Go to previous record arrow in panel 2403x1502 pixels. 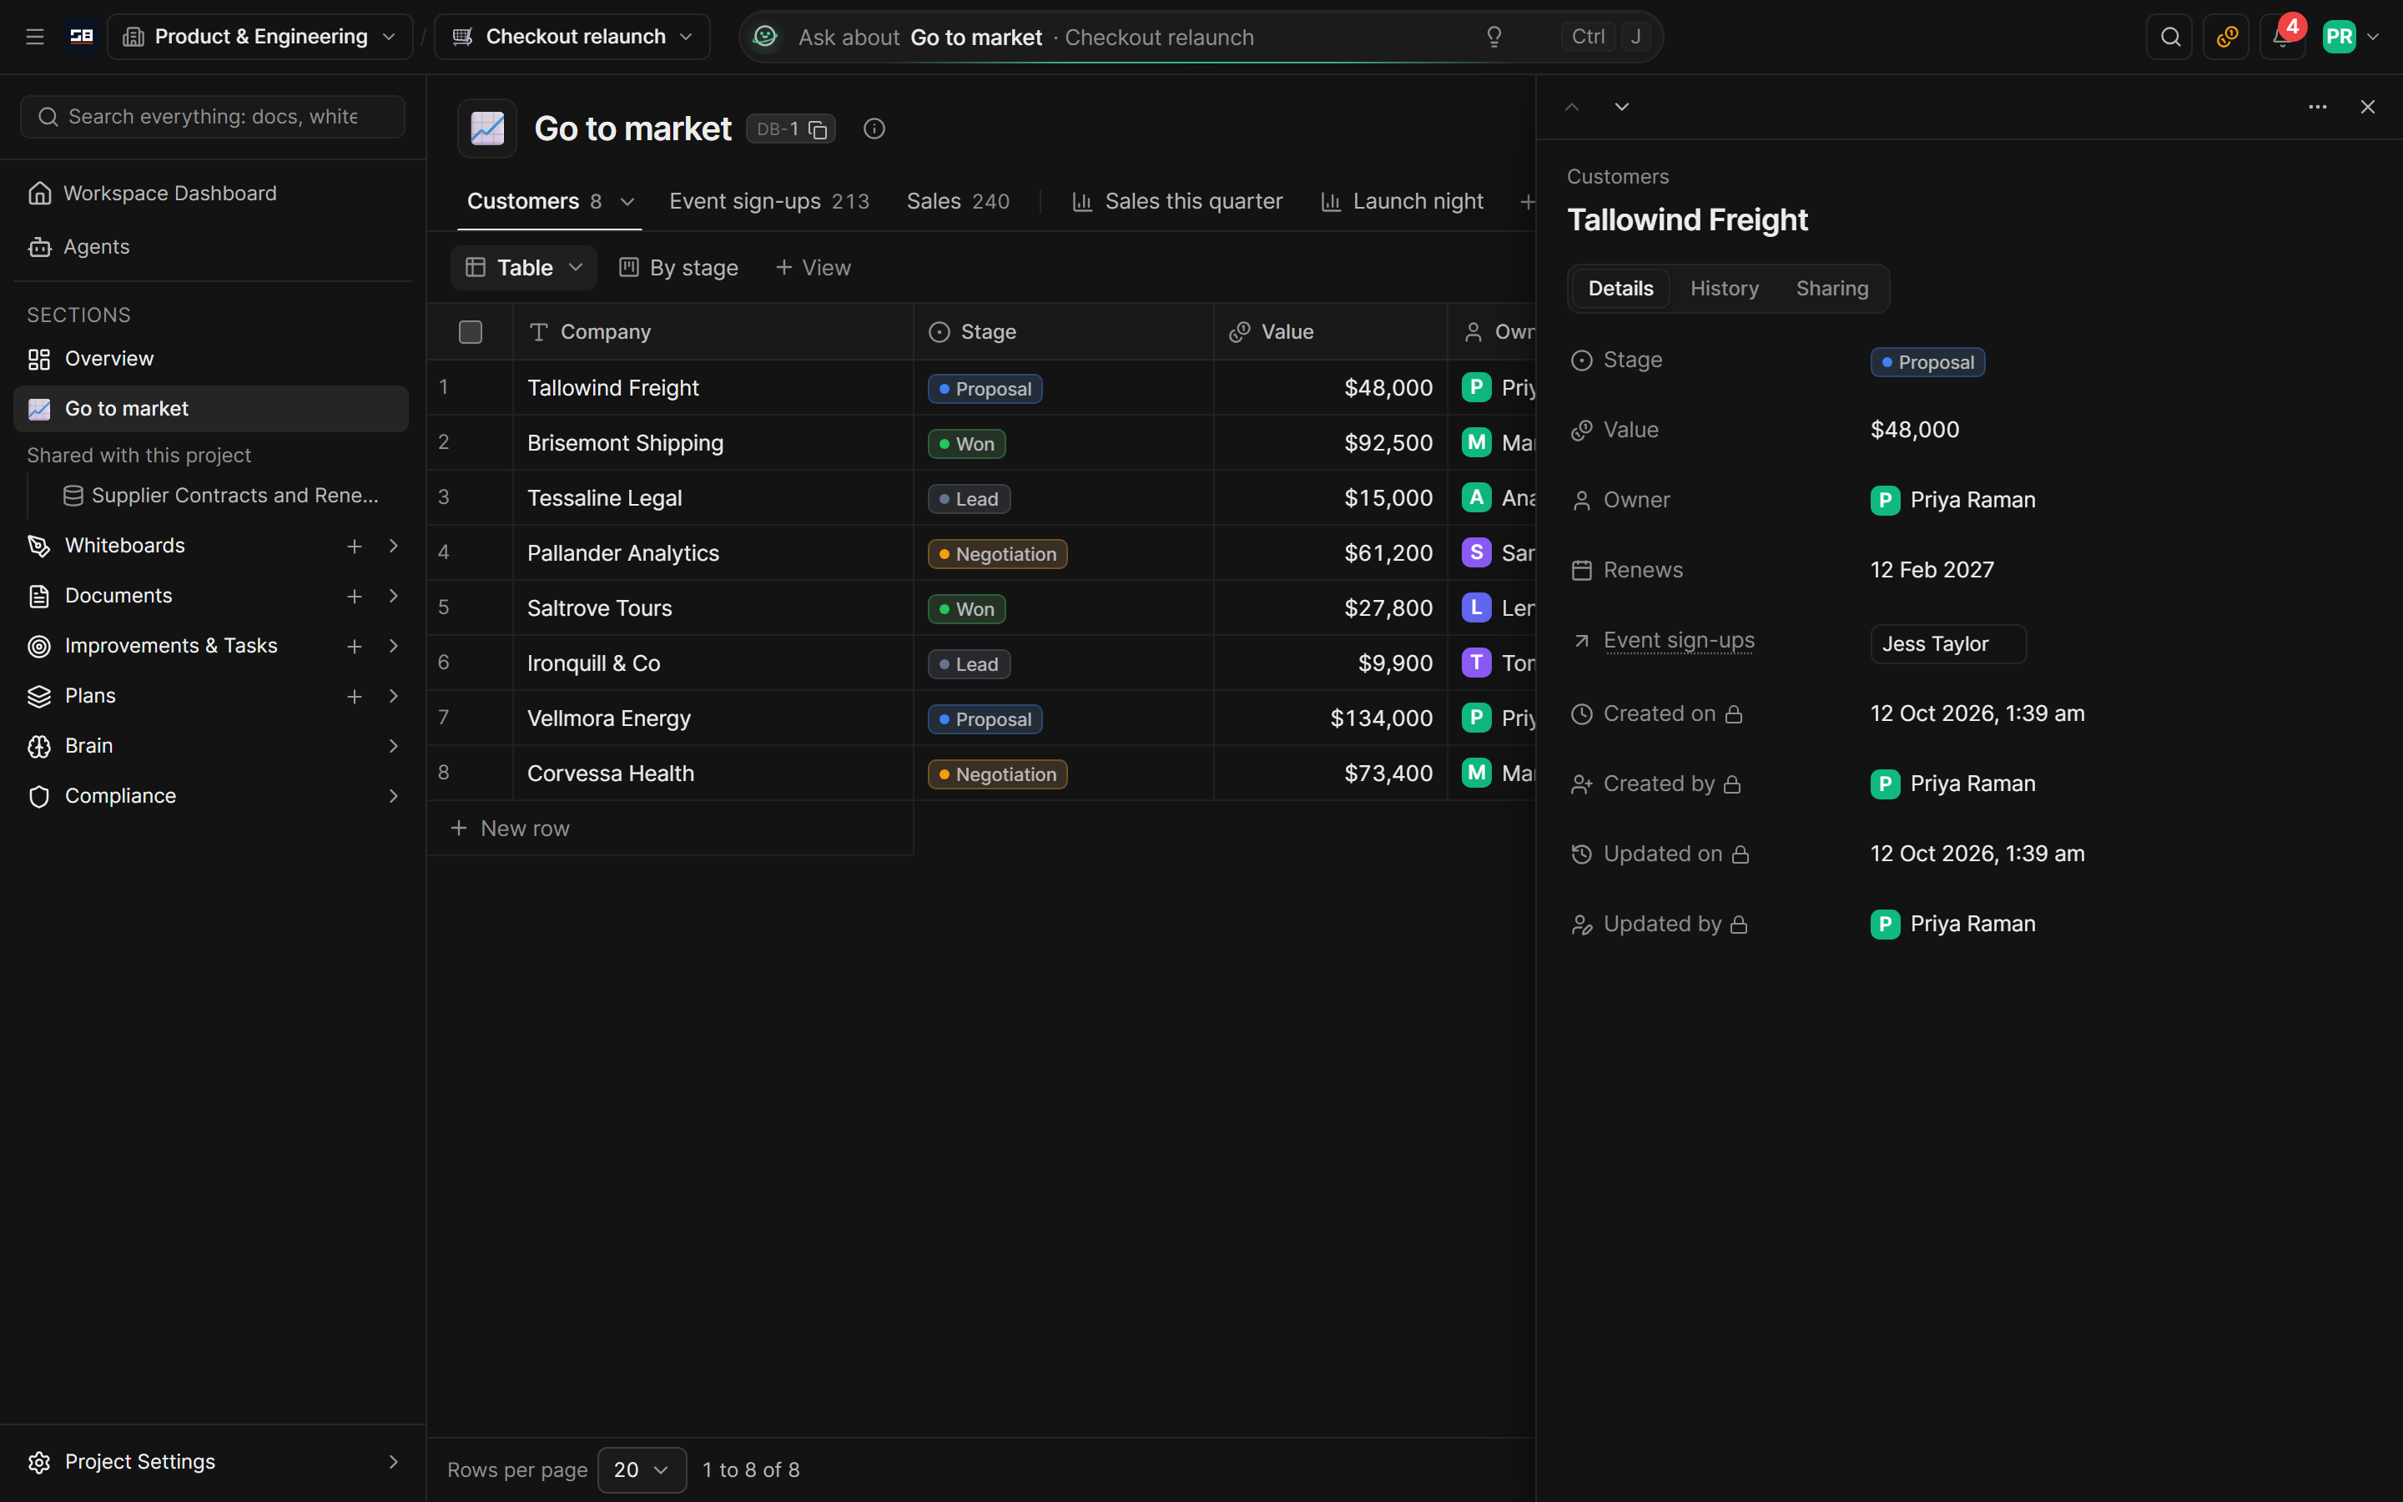point(1572,106)
